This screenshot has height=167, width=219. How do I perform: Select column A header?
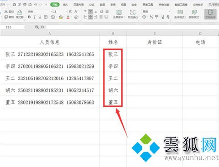click(x=50, y=34)
